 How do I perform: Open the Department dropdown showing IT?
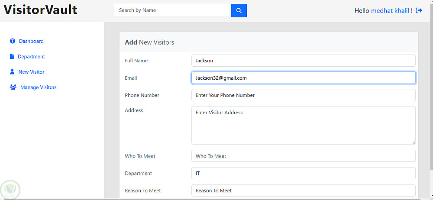(303, 173)
